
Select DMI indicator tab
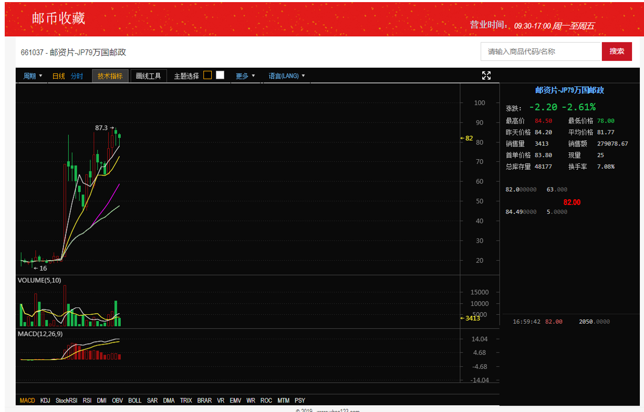click(x=102, y=400)
